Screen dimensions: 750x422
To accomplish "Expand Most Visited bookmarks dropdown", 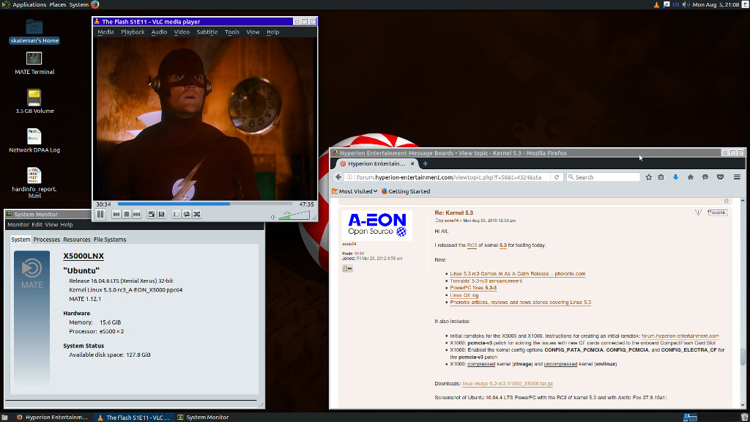I will [354, 191].
